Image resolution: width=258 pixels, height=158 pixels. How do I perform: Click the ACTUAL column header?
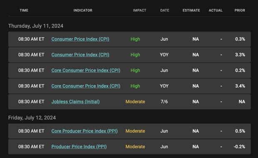coord(216,10)
